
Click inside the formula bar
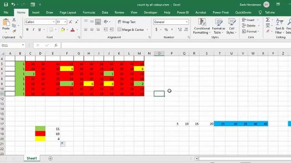click(176, 45)
